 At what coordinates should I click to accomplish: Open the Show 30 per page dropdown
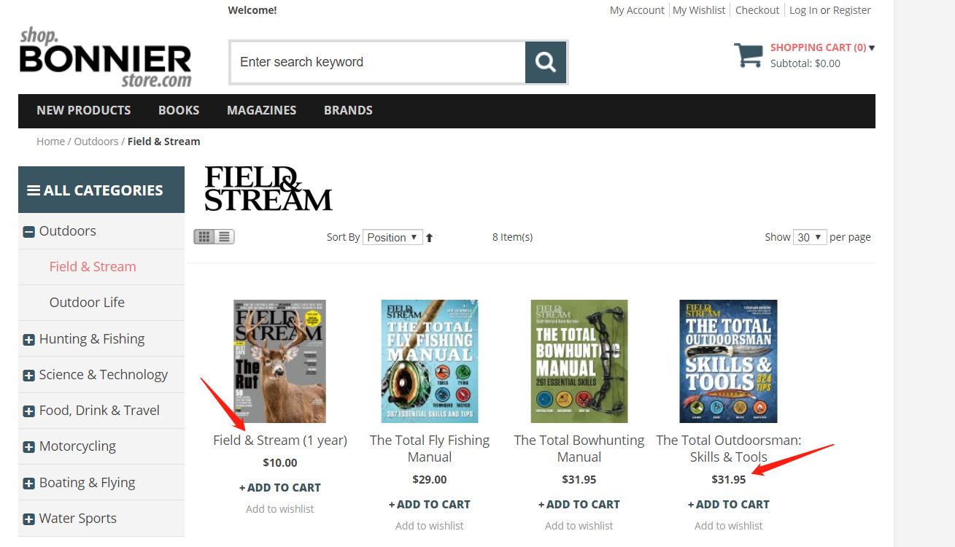point(810,237)
